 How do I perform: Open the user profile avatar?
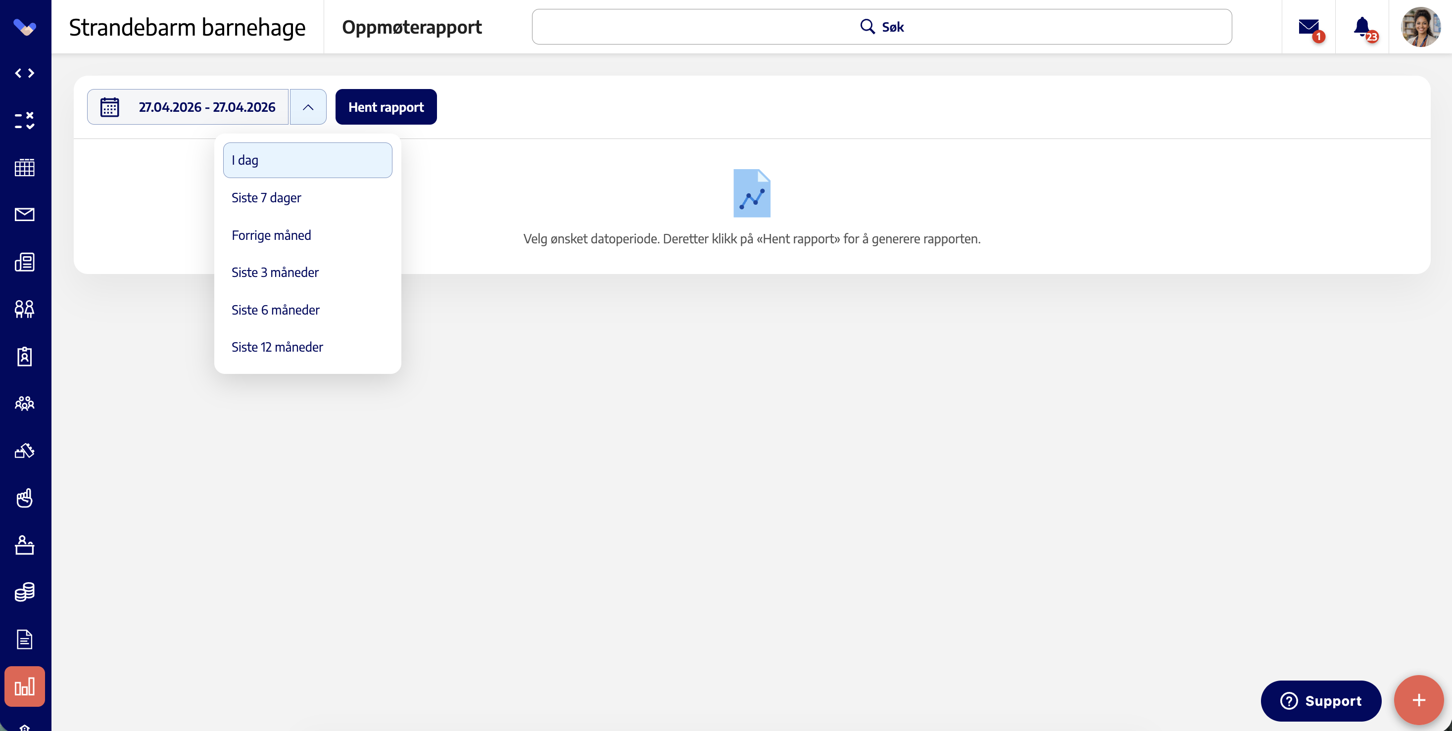(1420, 27)
